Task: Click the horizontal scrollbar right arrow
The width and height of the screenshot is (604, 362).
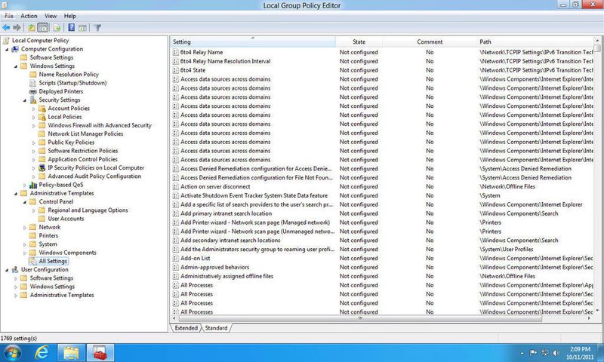Action: (x=590, y=318)
